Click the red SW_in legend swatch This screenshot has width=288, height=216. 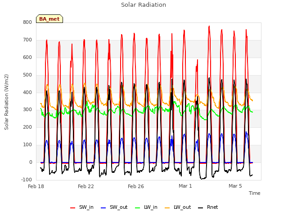[x=73, y=208]
